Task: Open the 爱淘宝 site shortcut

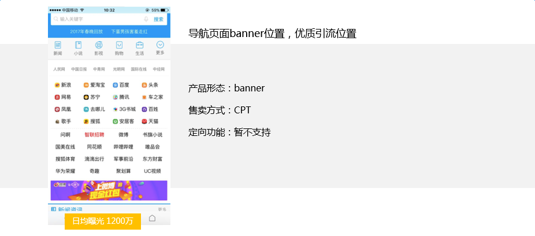Action: point(94,85)
